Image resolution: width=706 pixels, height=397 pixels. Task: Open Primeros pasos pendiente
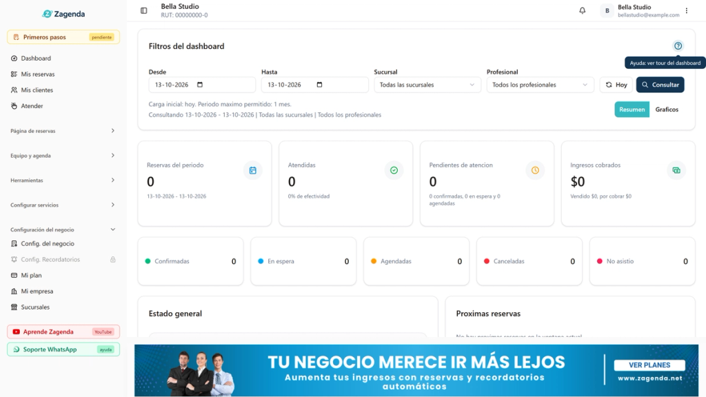(63, 37)
